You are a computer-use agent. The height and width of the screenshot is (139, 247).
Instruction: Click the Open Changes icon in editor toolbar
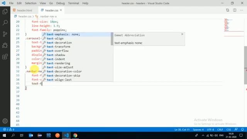(x=227, y=10)
